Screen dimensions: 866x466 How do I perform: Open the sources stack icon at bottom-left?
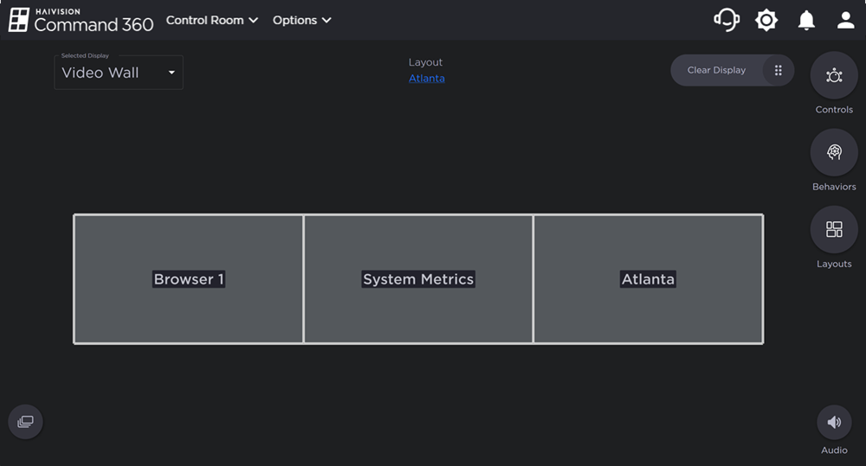point(25,422)
